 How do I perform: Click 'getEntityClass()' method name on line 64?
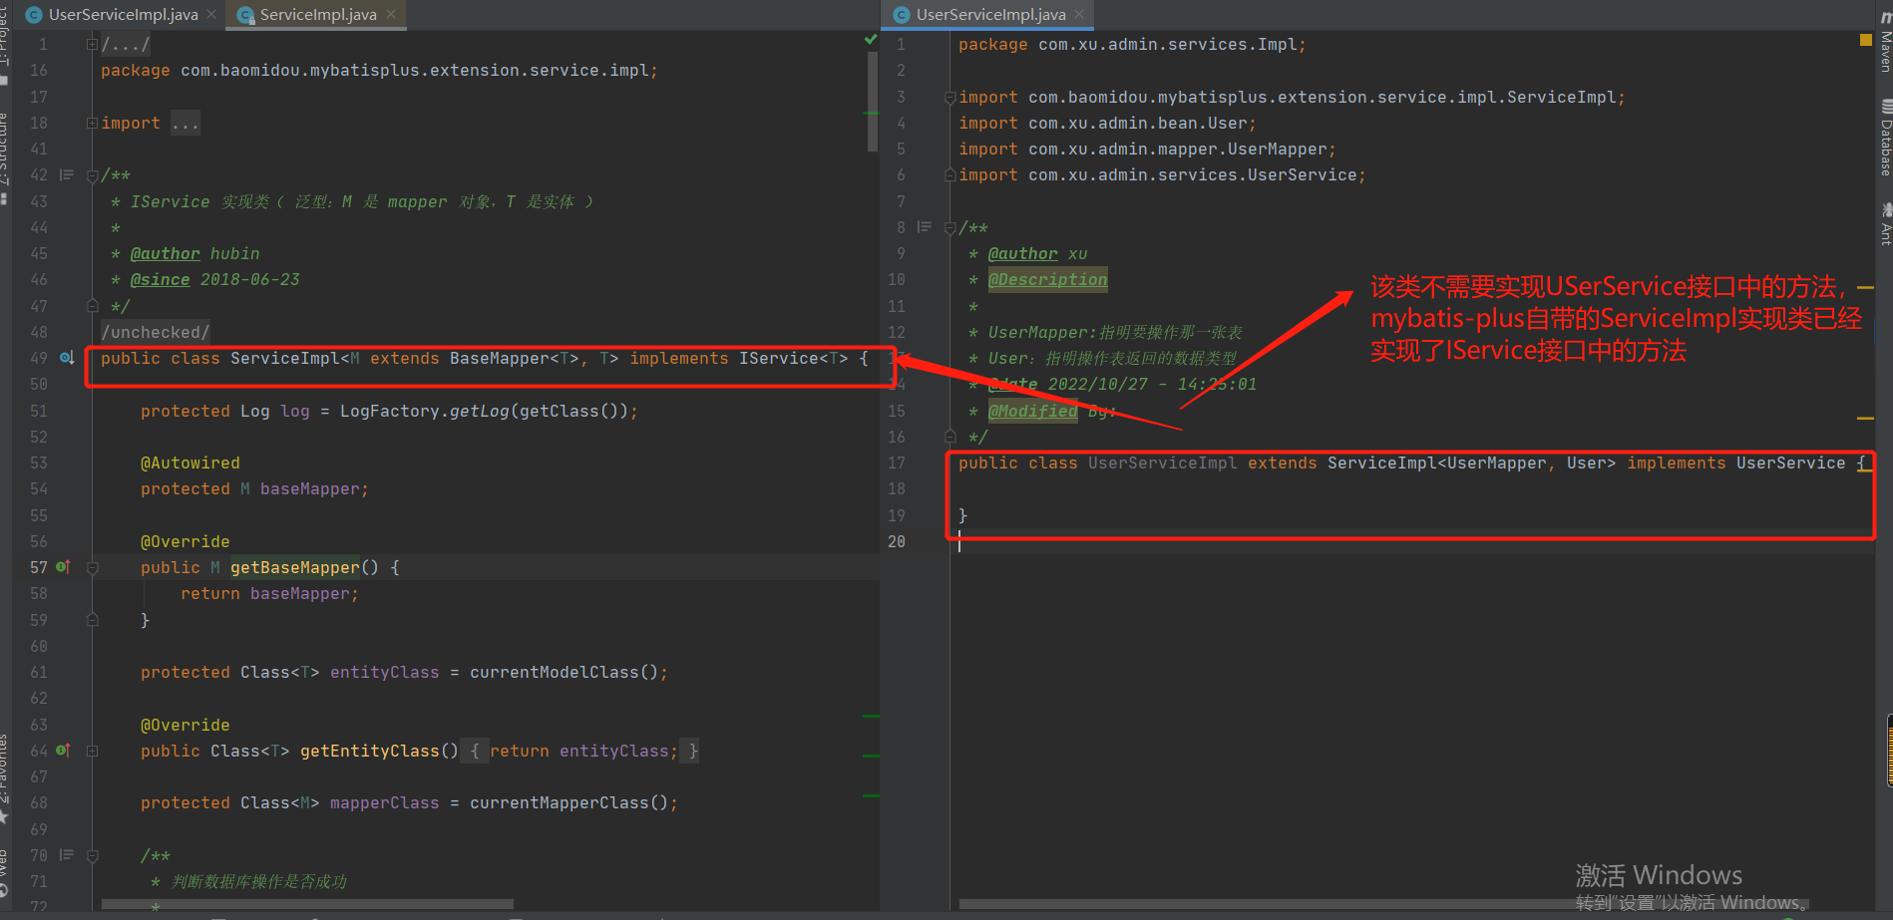tap(379, 751)
